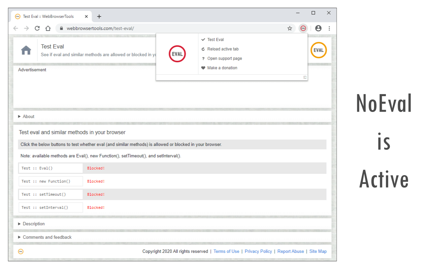Click the small EVAL icon in footer
This screenshot has width=431, height=269.
click(x=21, y=251)
